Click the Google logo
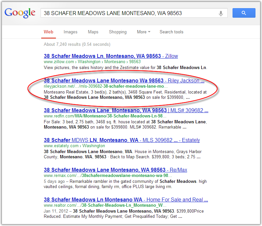 (20, 13)
